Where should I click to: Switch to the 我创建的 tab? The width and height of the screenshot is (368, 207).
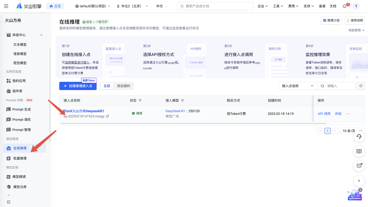[x=124, y=86]
